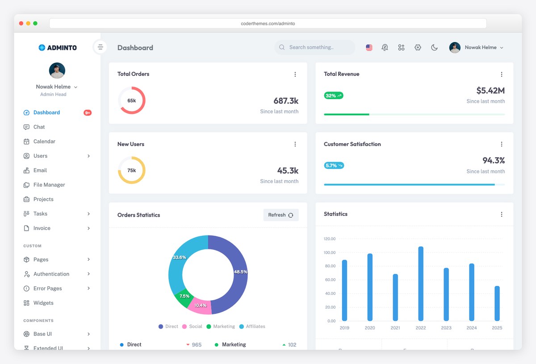Expand the Tasks submenu chevron
The width and height of the screenshot is (536, 364).
[x=88, y=213]
